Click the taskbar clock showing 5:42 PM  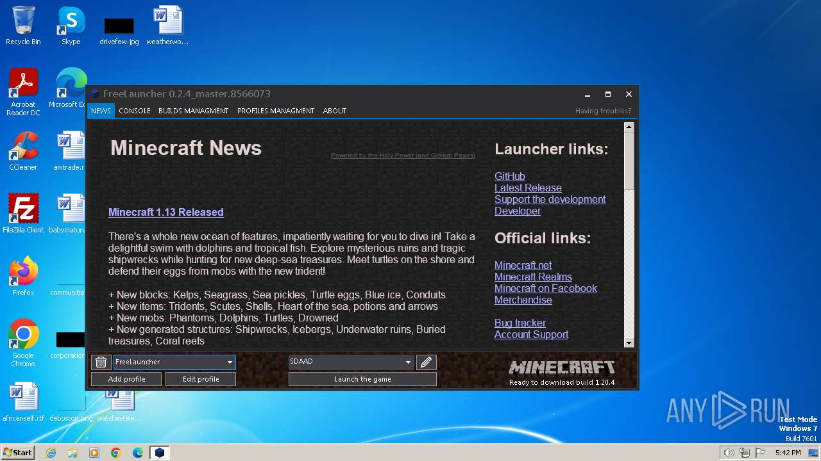pyautogui.click(x=788, y=453)
